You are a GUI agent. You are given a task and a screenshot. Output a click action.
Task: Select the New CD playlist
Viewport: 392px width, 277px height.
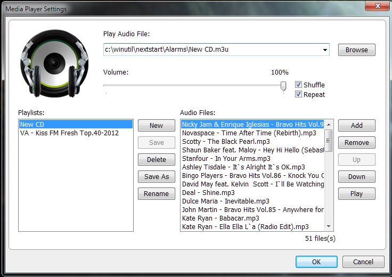pyautogui.click(x=32, y=125)
